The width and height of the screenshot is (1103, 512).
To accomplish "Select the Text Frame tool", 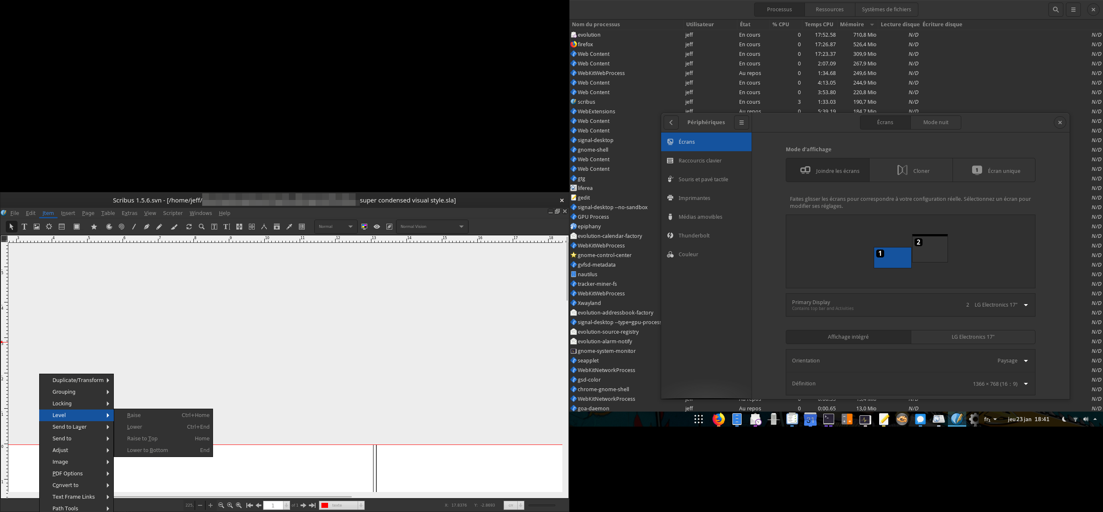I will 25,227.
